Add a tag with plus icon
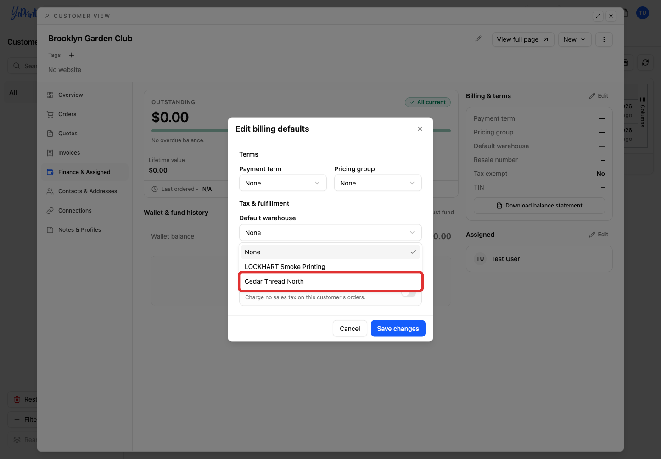 pos(72,55)
